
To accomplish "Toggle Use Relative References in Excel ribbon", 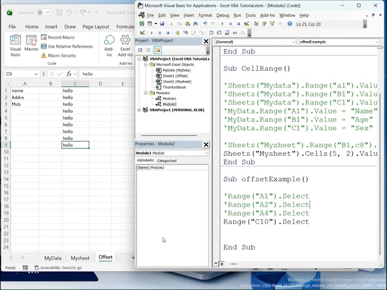I will click(x=67, y=47).
